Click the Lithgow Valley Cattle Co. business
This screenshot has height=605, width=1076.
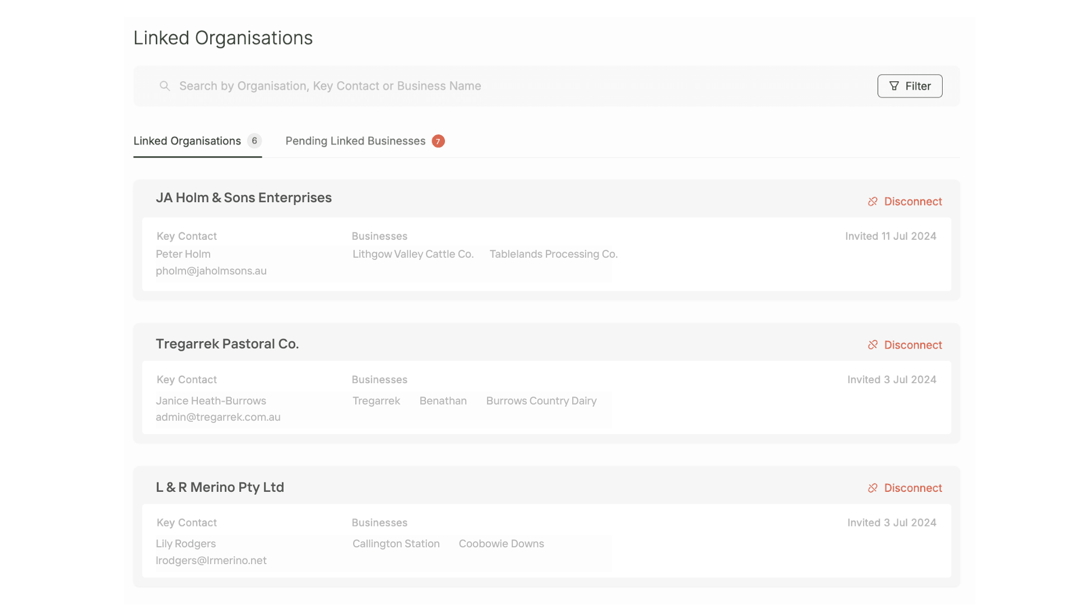[413, 254]
